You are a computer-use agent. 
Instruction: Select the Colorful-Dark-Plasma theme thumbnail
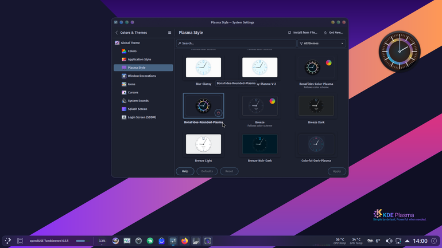[316, 144]
